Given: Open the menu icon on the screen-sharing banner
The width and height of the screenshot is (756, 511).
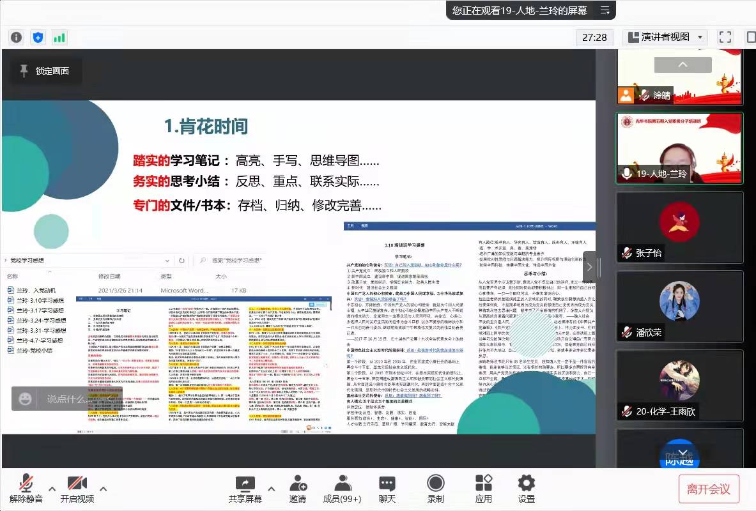Looking at the screenshot, I should tap(605, 10).
